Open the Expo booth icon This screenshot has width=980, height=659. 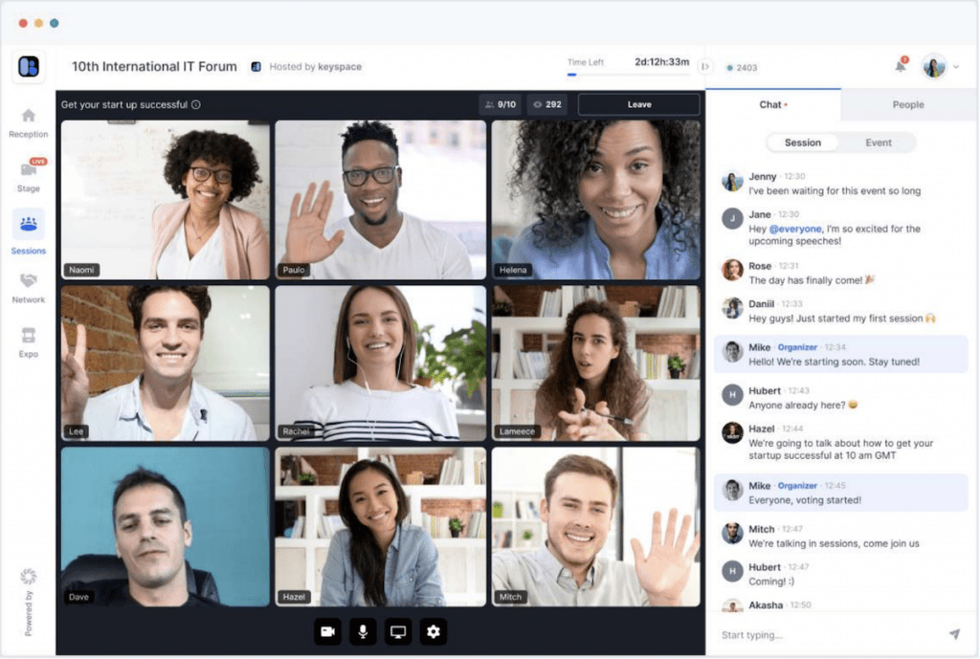(29, 336)
